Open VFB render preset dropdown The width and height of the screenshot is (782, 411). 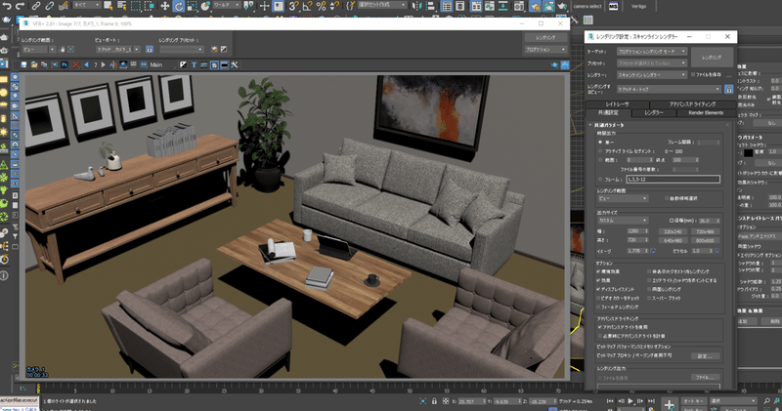(182, 50)
